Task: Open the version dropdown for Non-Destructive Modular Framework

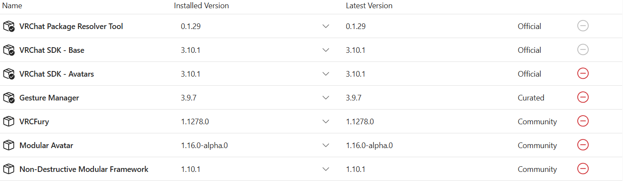Action: pos(326,169)
